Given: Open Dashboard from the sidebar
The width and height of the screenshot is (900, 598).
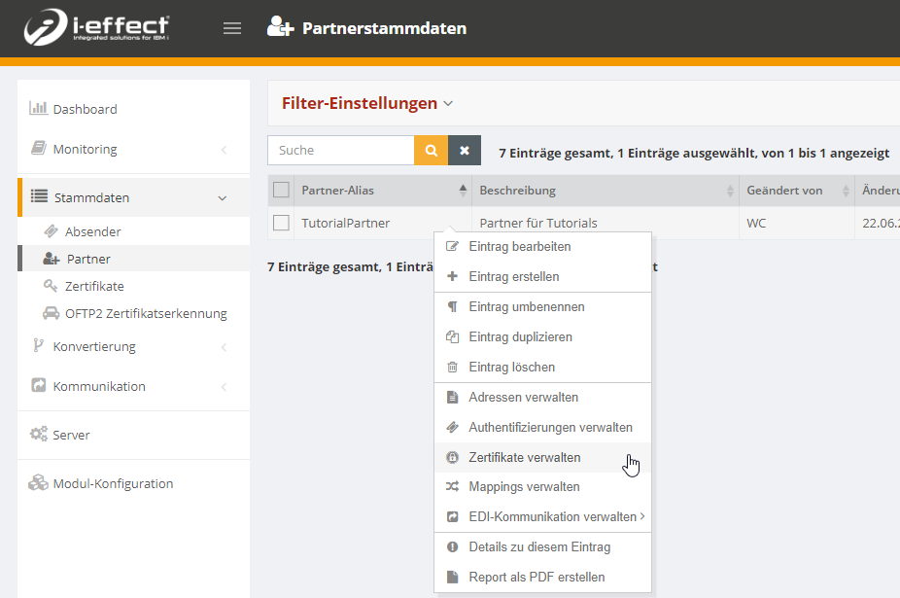Looking at the screenshot, I should (85, 109).
